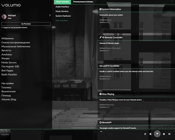Browse Артисты in the sidebar
The width and height of the screenshot is (175, 140).
(x=6, y=50)
